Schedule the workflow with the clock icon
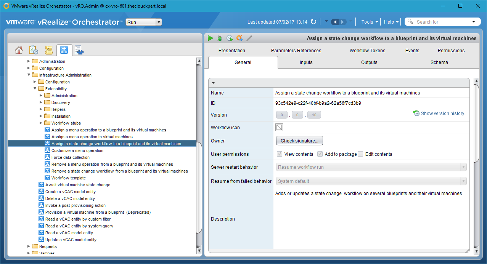The height and width of the screenshot is (264, 487). tap(230, 38)
